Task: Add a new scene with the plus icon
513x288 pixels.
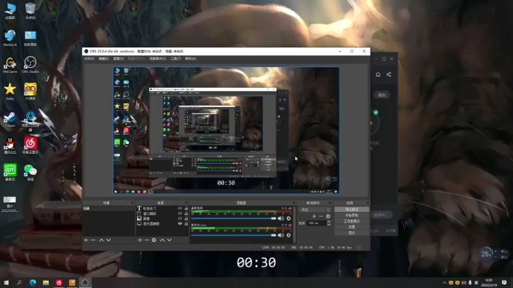Action: coord(86,240)
